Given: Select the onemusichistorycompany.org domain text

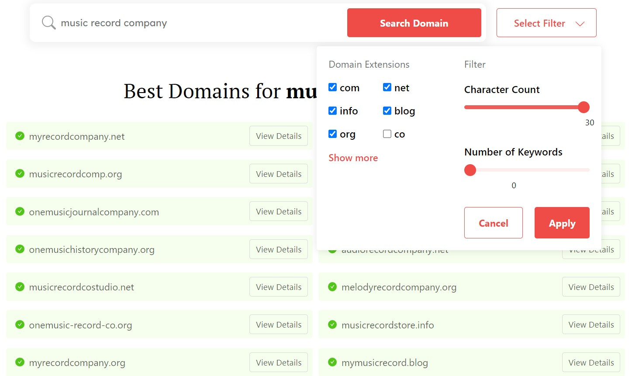Looking at the screenshot, I should tap(92, 249).
